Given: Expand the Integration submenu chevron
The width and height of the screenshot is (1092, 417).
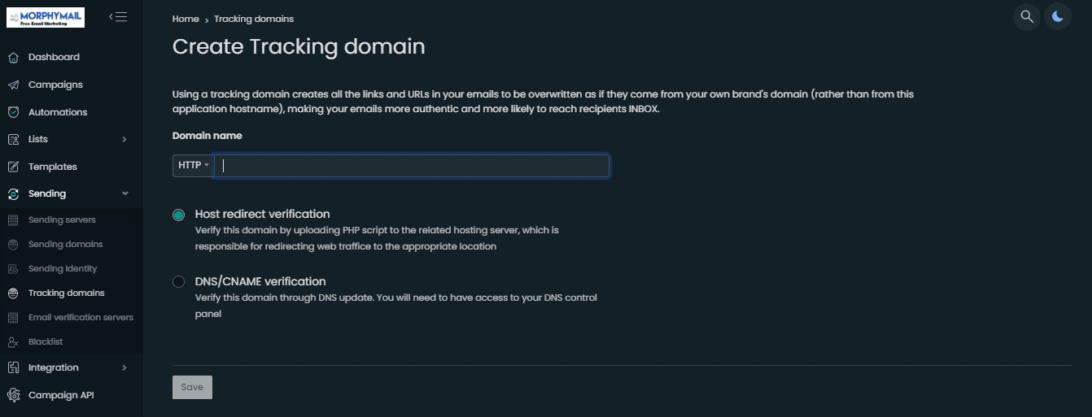Looking at the screenshot, I should point(124,367).
